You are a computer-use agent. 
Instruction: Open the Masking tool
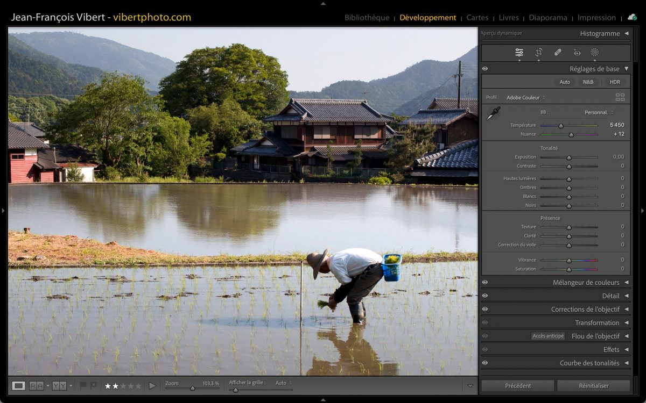click(594, 53)
